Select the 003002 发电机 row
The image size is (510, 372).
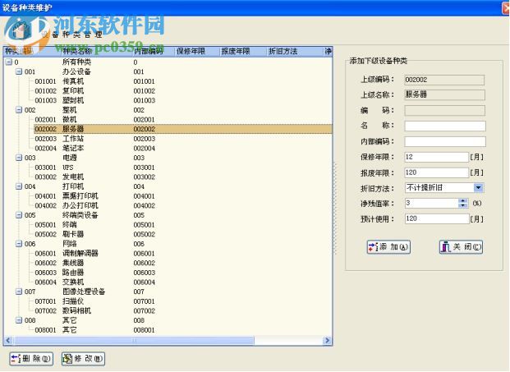tap(183, 177)
